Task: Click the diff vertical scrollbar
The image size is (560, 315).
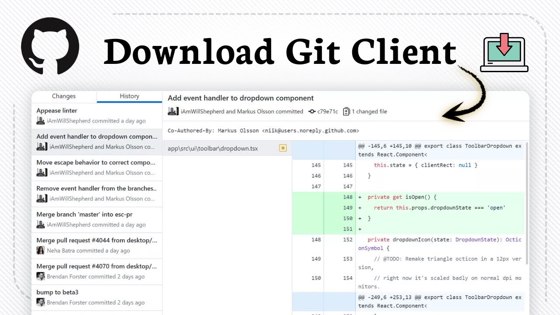Action: point(526,203)
